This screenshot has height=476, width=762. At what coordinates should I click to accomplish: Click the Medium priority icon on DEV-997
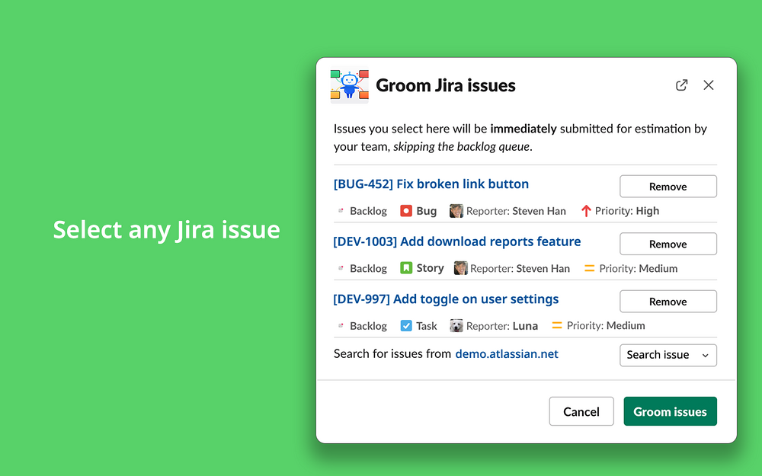[556, 325]
